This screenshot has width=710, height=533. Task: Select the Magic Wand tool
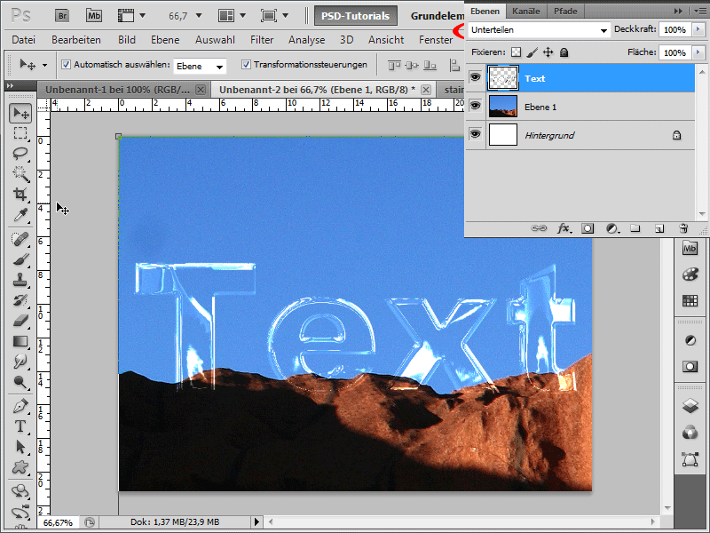coord(20,174)
